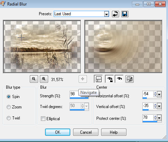Enable the Elliptical checkbox

(x=43, y=119)
